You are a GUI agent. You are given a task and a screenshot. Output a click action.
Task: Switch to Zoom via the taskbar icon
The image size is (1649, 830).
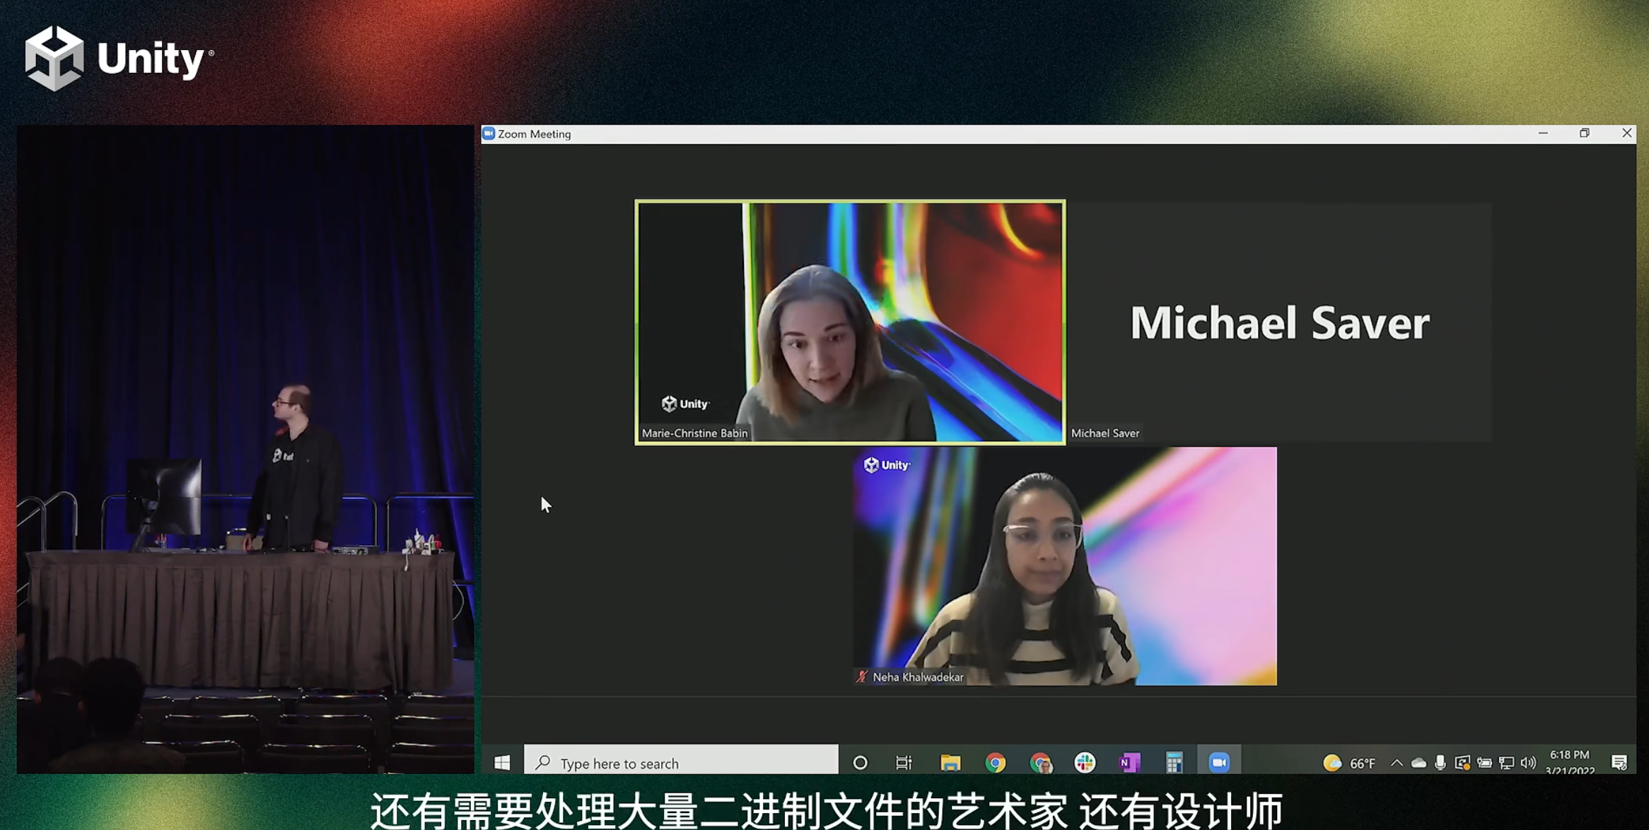(1219, 762)
